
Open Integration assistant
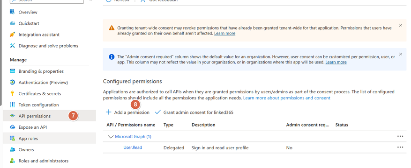tap(39, 35)
